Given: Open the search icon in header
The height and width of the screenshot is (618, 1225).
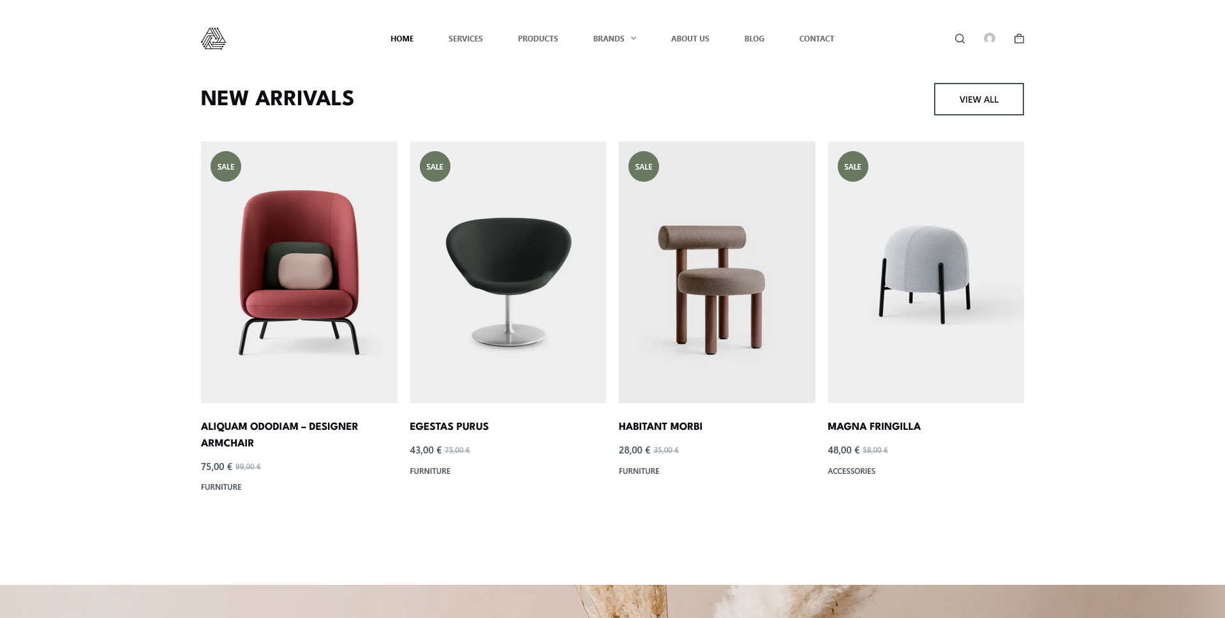Looking at the screenshot, I should (x=960, y=39).
